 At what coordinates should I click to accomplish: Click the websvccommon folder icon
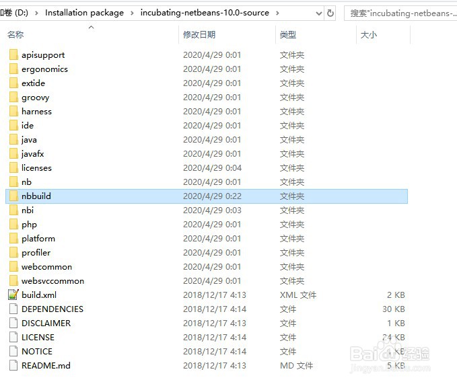pyautogui.click(x=13, y=280)
